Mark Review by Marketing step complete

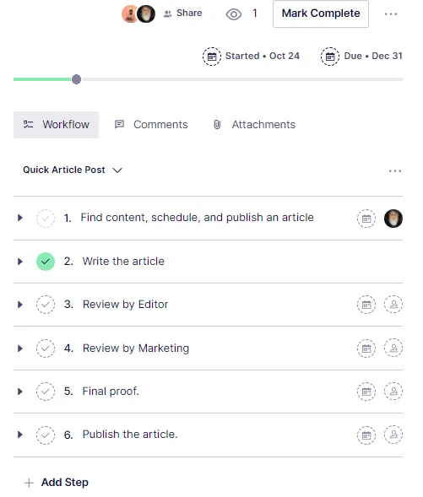[46, 348]
